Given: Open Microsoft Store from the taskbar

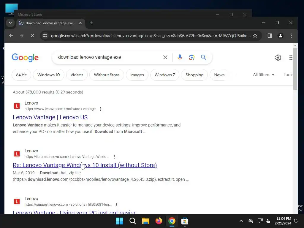Looking at the screenshot, I should pos(185,221).
